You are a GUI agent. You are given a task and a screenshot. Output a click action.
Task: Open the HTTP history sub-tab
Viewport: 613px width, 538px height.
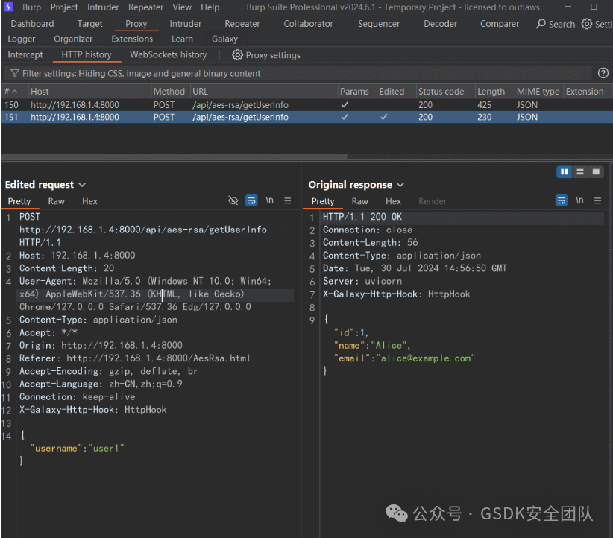[x=87, y=54]
